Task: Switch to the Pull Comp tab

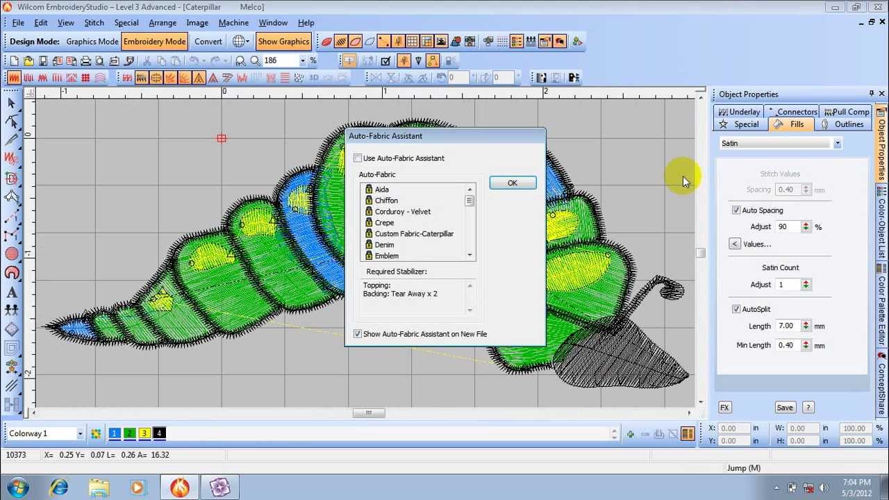Action: click(845, 112)
